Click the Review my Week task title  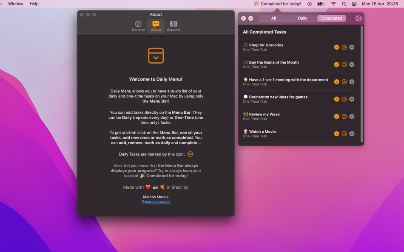265,114
